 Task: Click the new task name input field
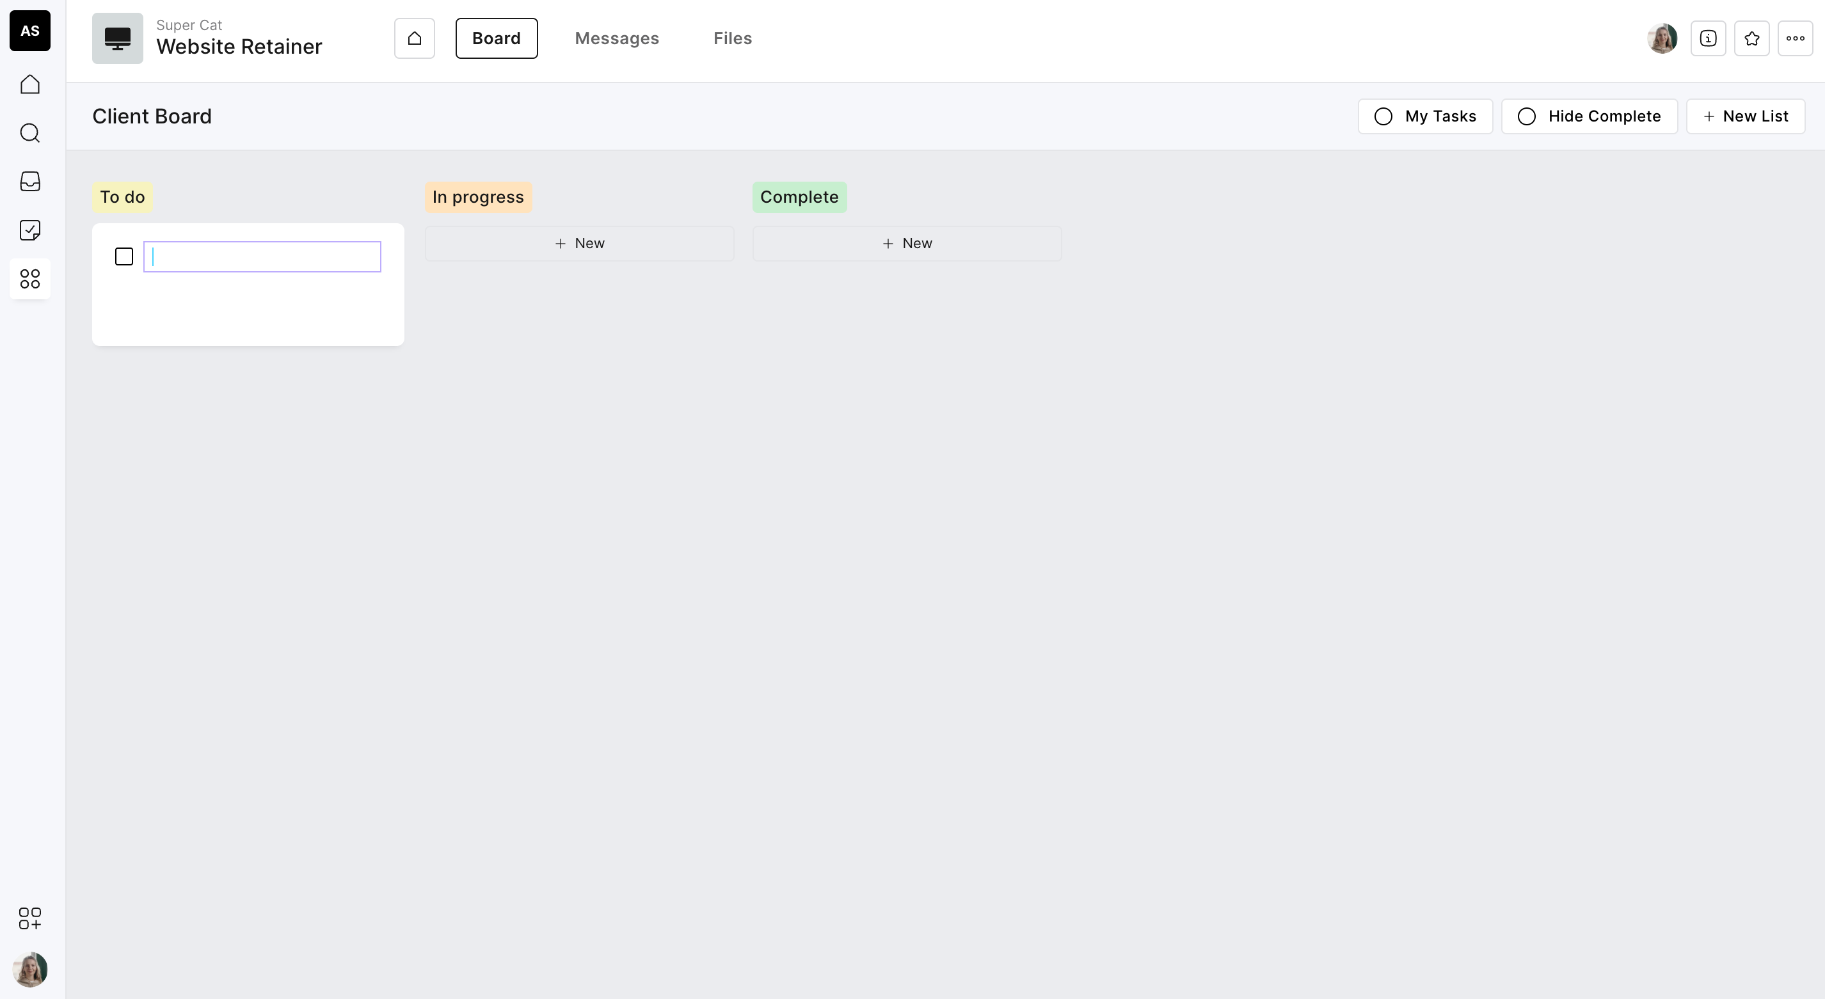click(262, 256)
